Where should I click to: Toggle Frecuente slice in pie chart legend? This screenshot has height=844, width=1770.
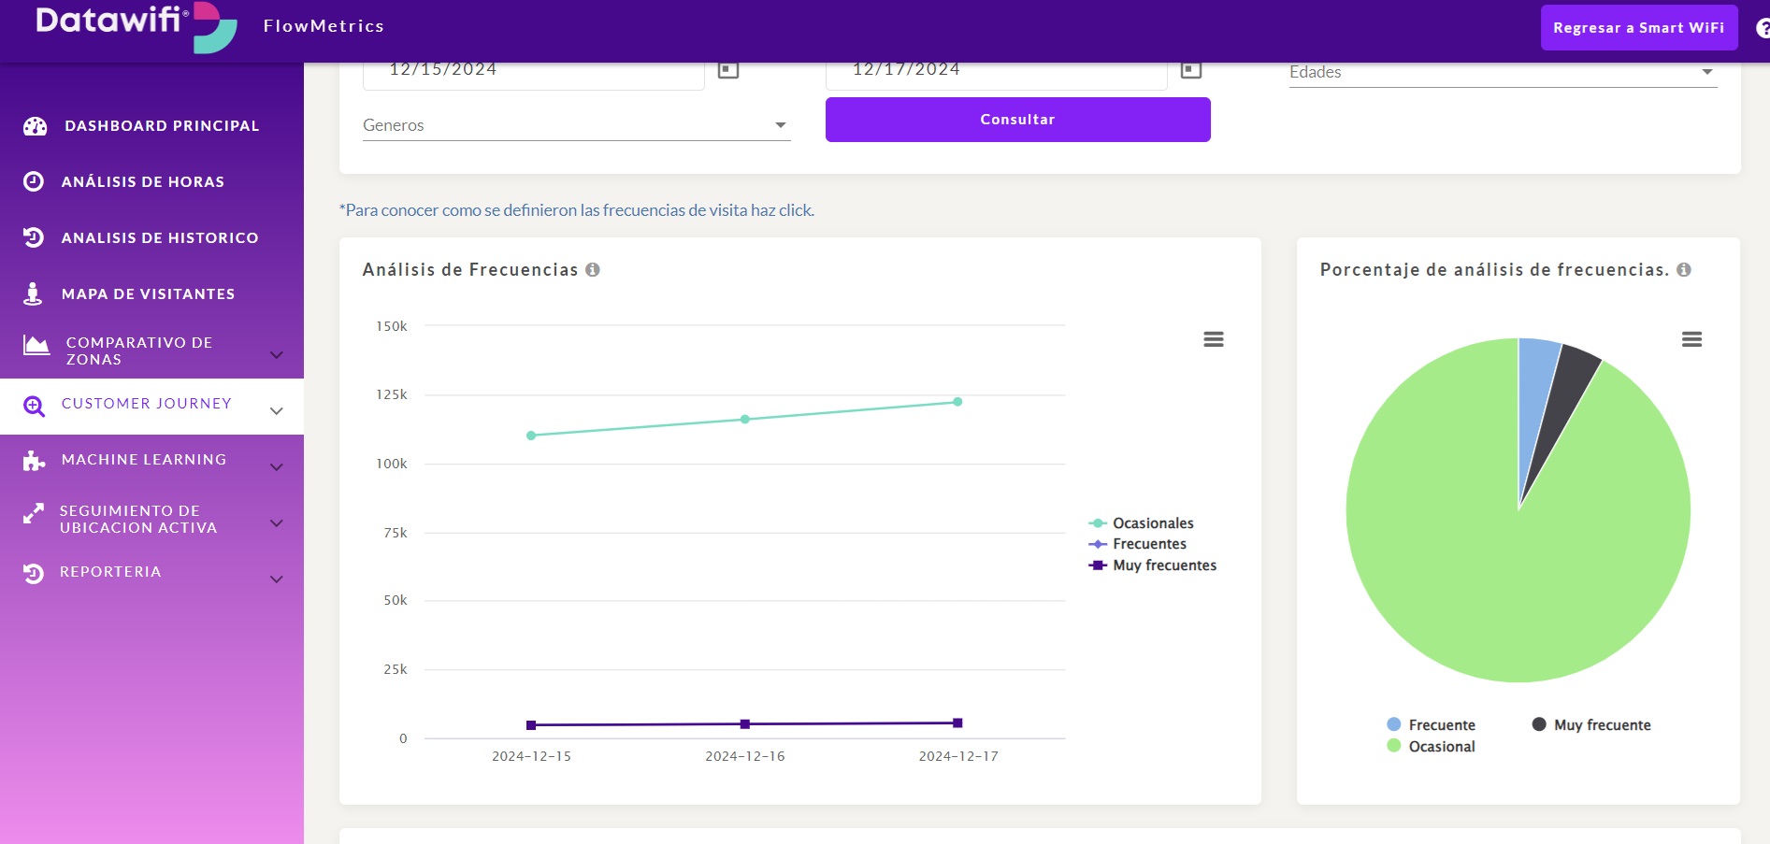(1441, 725)
